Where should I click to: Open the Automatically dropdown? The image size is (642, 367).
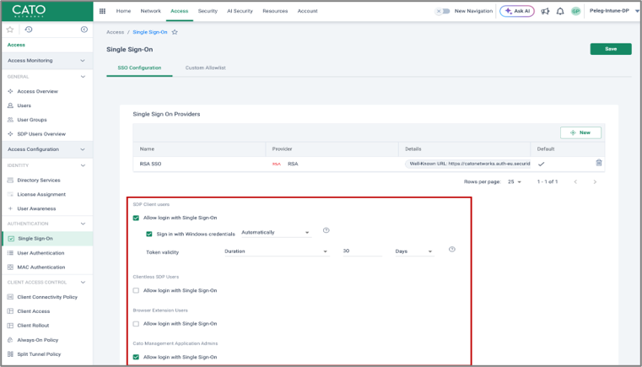tap(276, 233)
